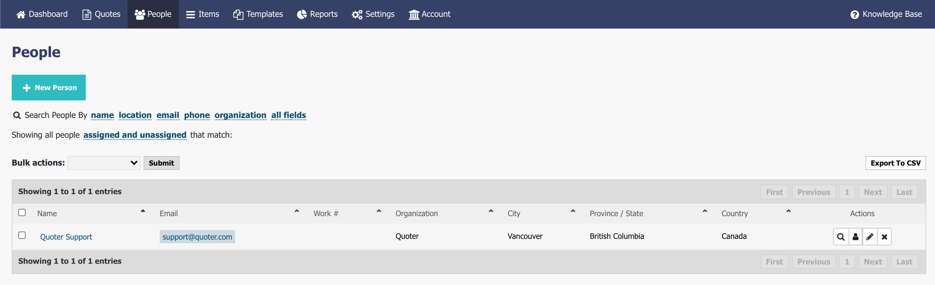Open the Templates menu item
935x285 pixels.
(x=258, y=14)
